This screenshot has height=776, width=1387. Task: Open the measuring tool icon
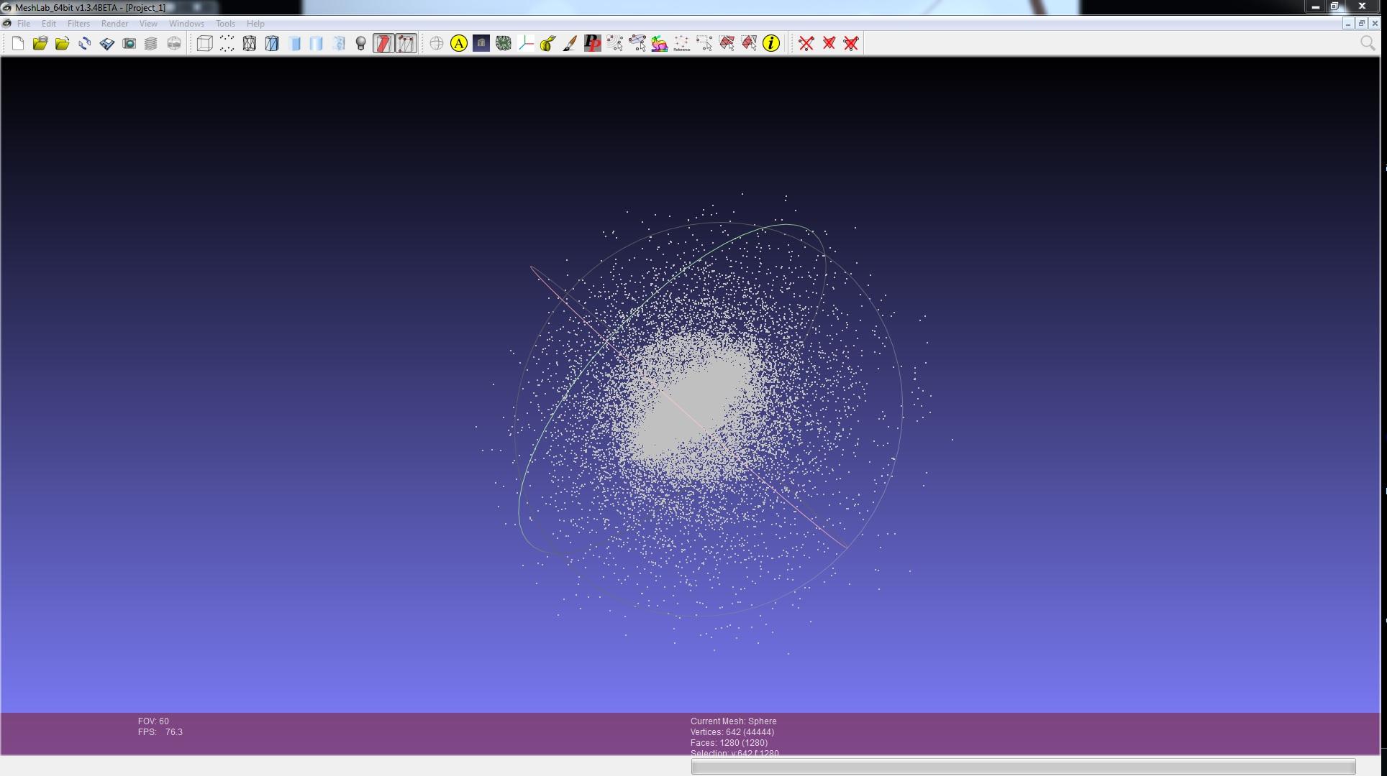[x=547, y=44]
